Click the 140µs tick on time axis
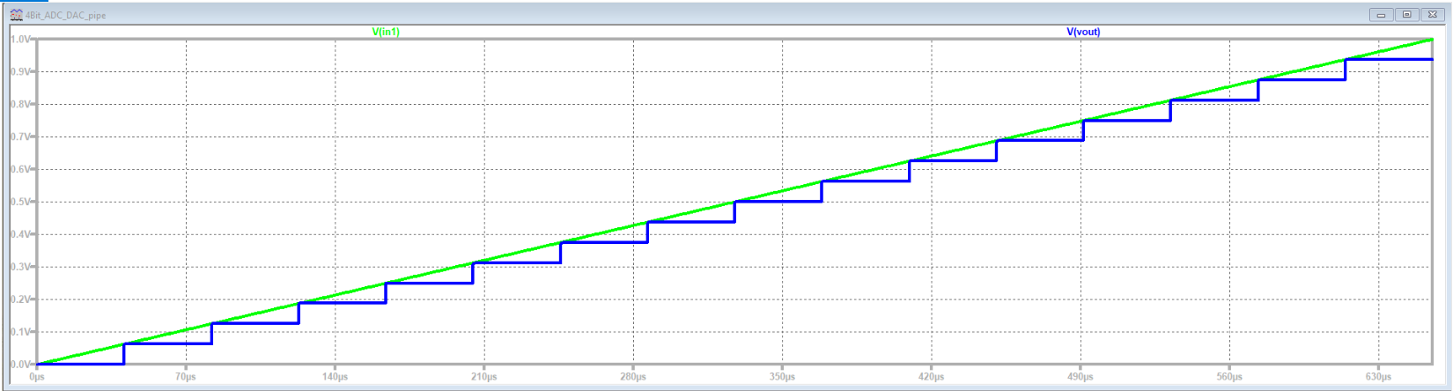 point(335,377)
